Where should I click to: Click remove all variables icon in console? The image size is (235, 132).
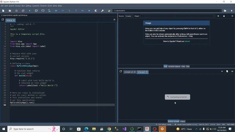[x=227, y=71]
